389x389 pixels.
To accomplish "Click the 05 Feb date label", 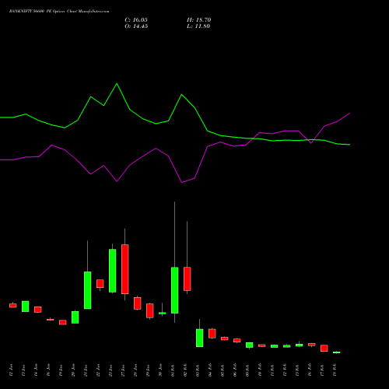I will click(x=223, y=370).
